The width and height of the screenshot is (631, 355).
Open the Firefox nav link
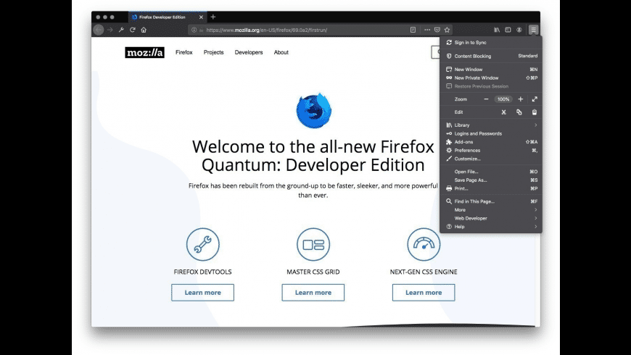(x=184, y=52)
